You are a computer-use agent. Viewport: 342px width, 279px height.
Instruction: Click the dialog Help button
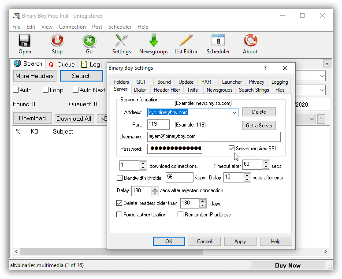point(276,241)
